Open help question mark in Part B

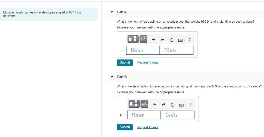pos(191,104)
